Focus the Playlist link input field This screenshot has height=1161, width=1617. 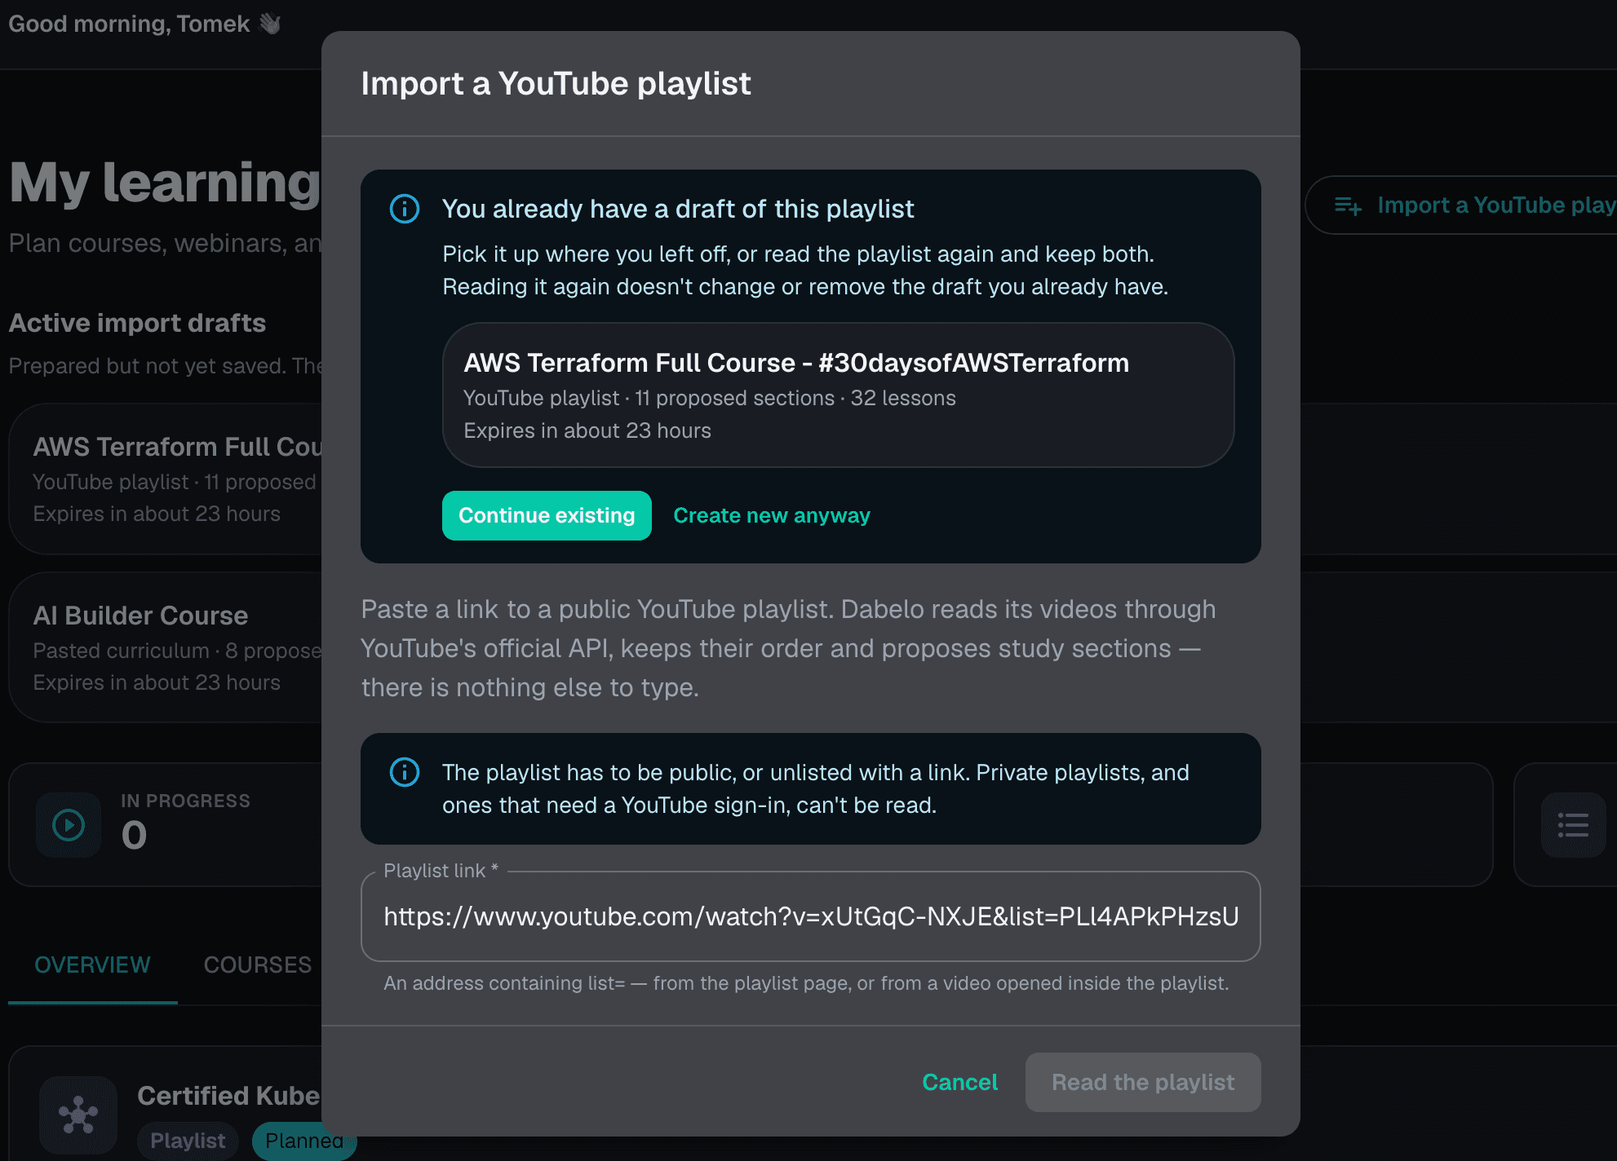click(x=811, y=916)
